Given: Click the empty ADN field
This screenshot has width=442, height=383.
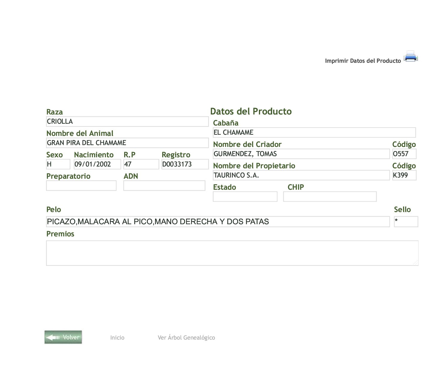Looking at the screenshot, I should point(164,186).
